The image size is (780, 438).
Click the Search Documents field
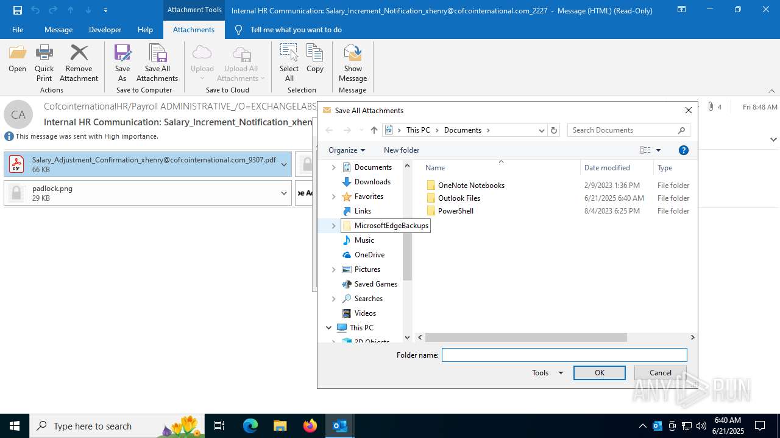click(628, 130)
